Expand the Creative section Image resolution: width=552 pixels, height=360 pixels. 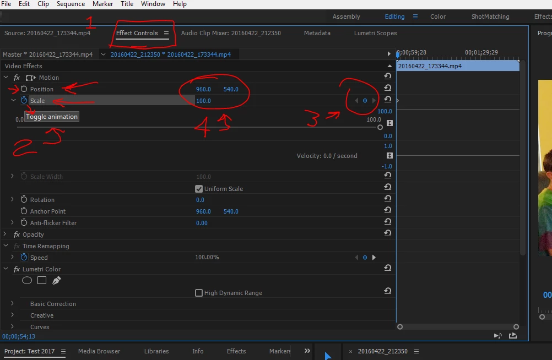click(12, 315)
